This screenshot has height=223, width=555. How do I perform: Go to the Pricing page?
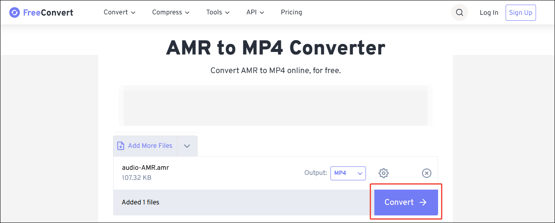pyautogui.click(x=291, y=12)
